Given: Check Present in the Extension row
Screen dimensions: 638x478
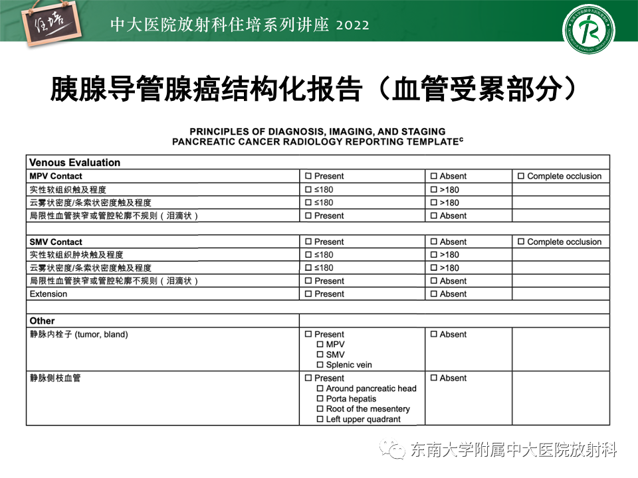Looking at the screenshot, I should pos(308,293).
